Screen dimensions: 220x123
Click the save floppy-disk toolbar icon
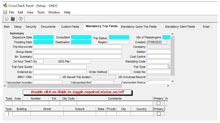[13, 19]
